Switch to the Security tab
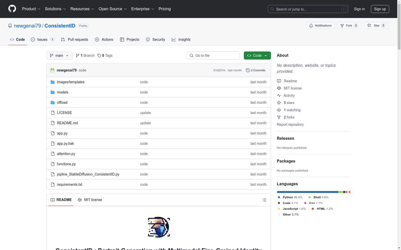401x250 pixels. coord(155,39)
